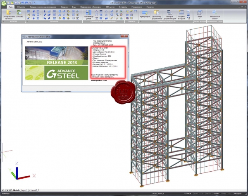Open Хранилище узлов connection vault
The height and width of the screenshot is (196, 248).
(89, 14)
